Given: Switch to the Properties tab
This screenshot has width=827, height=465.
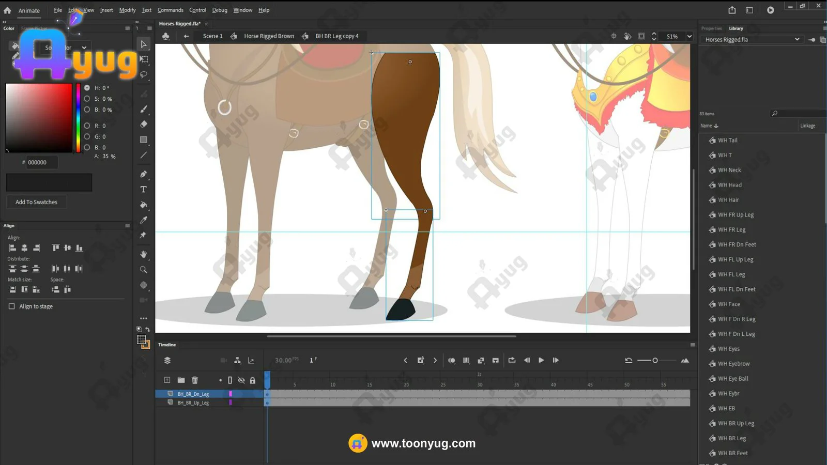Looking at the screenshot, I should [711, 28].
